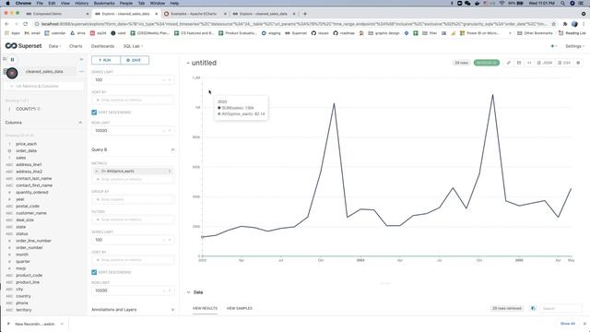Go back in Chrome
The width and height of the screenshot is (590, 332).
coord(6,24)
